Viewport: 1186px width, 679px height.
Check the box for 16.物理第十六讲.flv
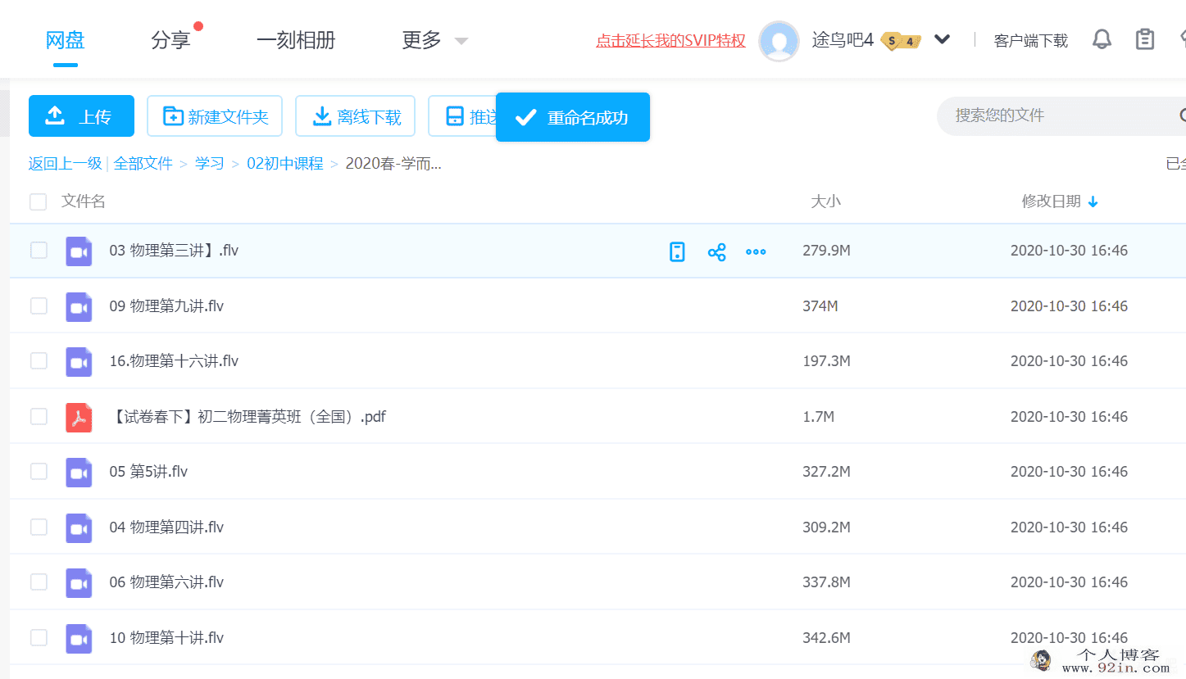[x=39, y=360]
